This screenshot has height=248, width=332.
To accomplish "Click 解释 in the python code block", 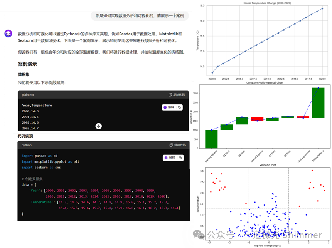I will coord(170,158).
